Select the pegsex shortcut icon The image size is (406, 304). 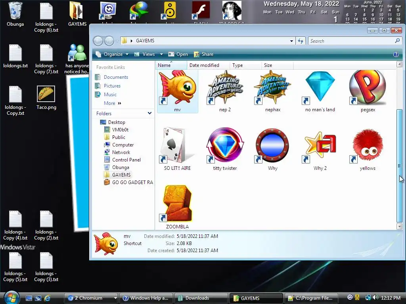click(x=368, y=91)
